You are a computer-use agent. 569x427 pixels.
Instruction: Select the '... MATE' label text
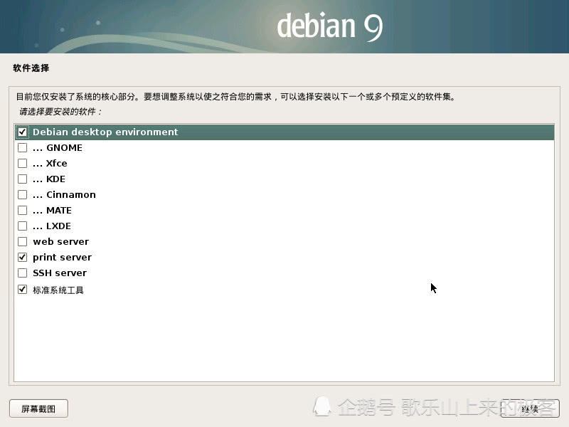[52, 210]
